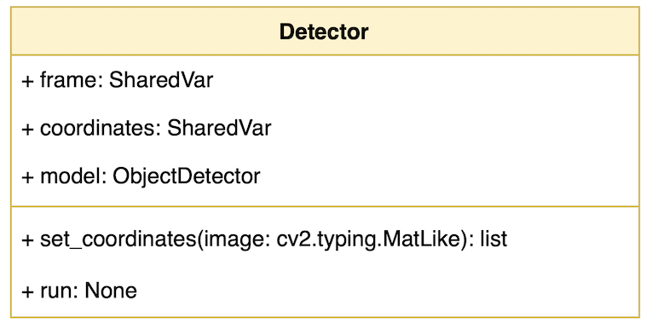The height and width of the screenshot is (323, 658).
Task: Click the plus sign before coordinates
Action: coord(27,129)
